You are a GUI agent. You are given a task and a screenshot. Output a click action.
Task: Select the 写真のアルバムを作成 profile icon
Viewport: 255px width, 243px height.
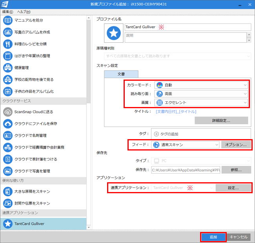7,32
